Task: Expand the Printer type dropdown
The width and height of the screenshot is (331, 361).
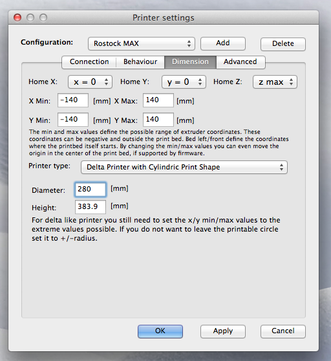Action: click(x=184, y=168)
